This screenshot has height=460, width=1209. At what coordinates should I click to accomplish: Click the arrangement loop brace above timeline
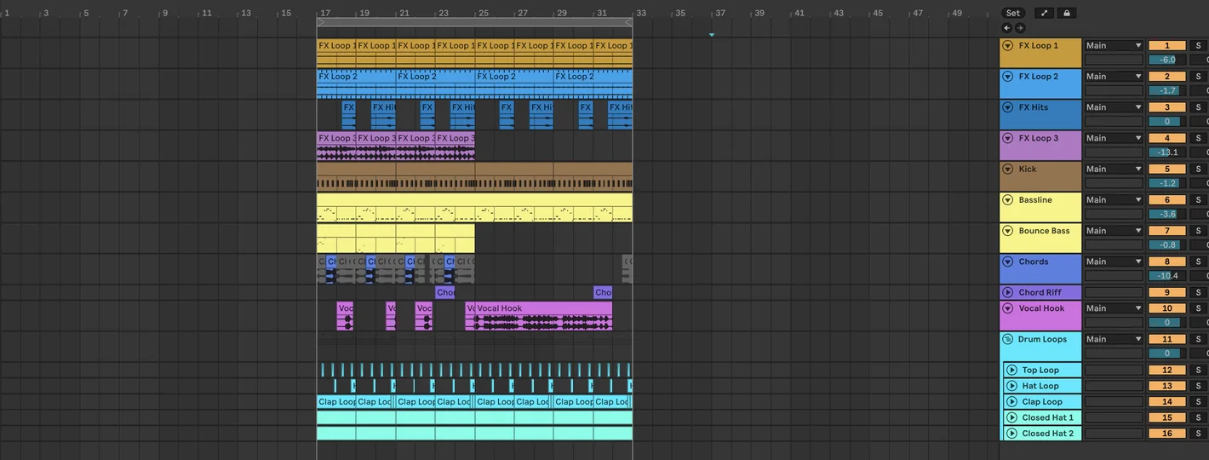(x=474, y=22)
